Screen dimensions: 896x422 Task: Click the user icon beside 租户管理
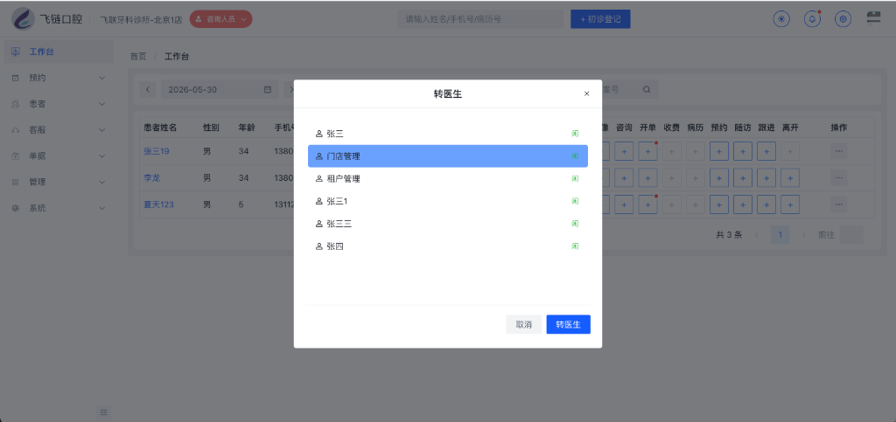pos(318,178)
